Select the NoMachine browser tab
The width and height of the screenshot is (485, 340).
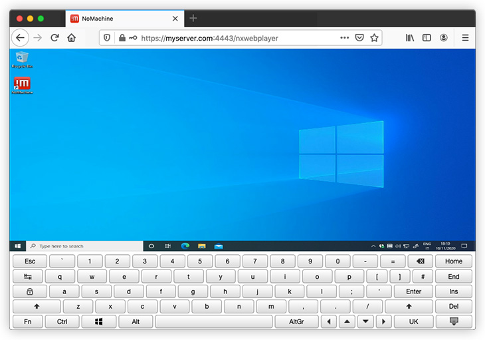[x=120, y=19]
